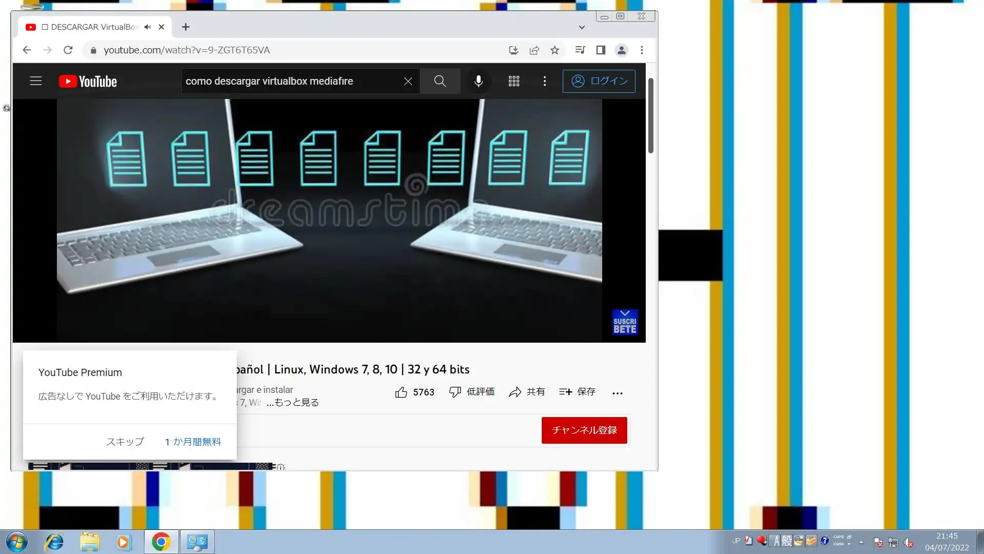
Task: Open Internet Explorer from the taskbar
Action: click(54, 542)
